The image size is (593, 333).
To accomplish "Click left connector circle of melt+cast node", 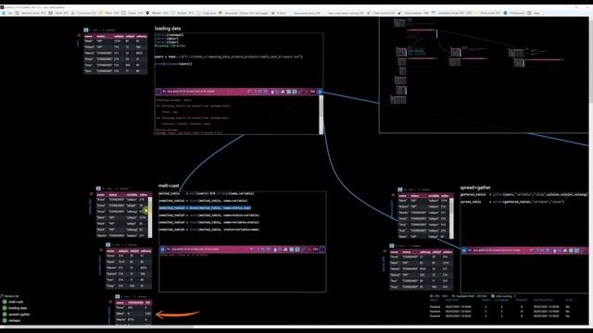I will point(163,249).
